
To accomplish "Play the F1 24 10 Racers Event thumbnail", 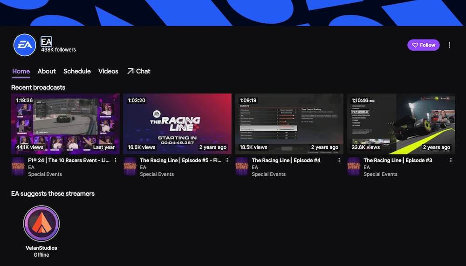I will pyautogui.click(x=65, y=124).
